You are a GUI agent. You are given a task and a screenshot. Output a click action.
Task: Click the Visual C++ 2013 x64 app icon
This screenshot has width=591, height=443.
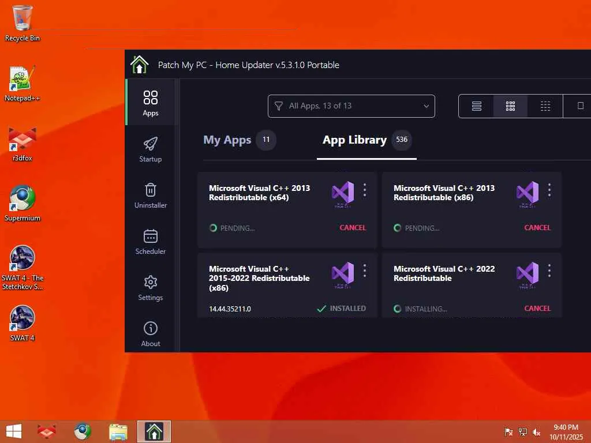tap(343, 194)
